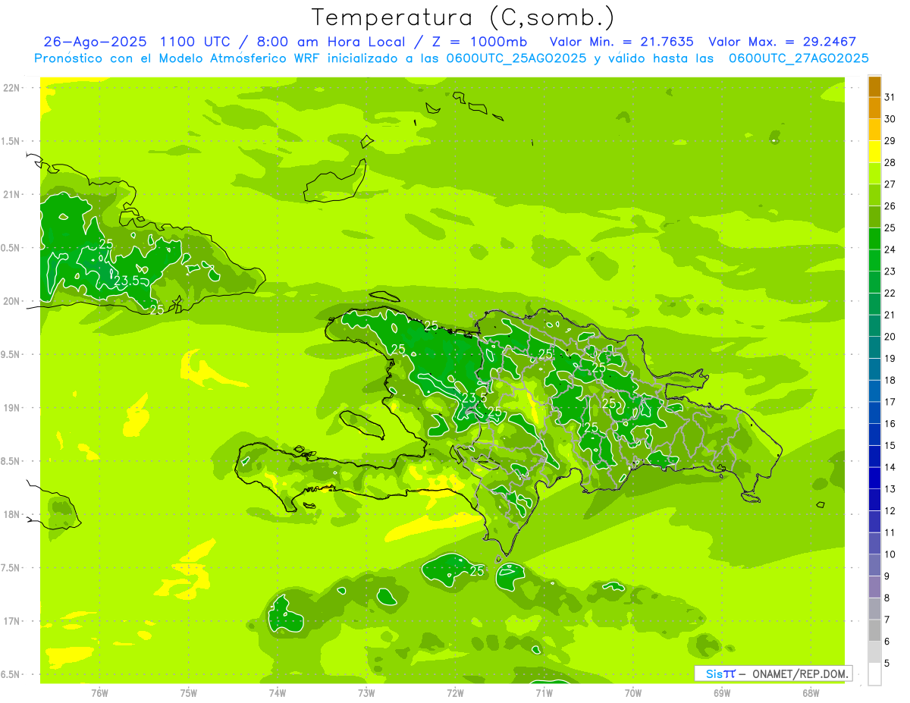
Task: Click the "18N" latitude axis label
Action: click(x=11, y=515)
